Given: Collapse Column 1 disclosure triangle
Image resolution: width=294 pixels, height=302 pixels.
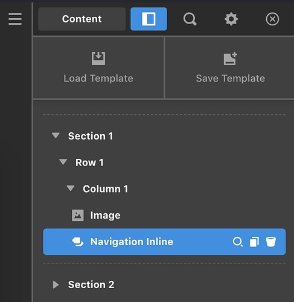Looking at the screenshot, I should click(x=71, y=188).
